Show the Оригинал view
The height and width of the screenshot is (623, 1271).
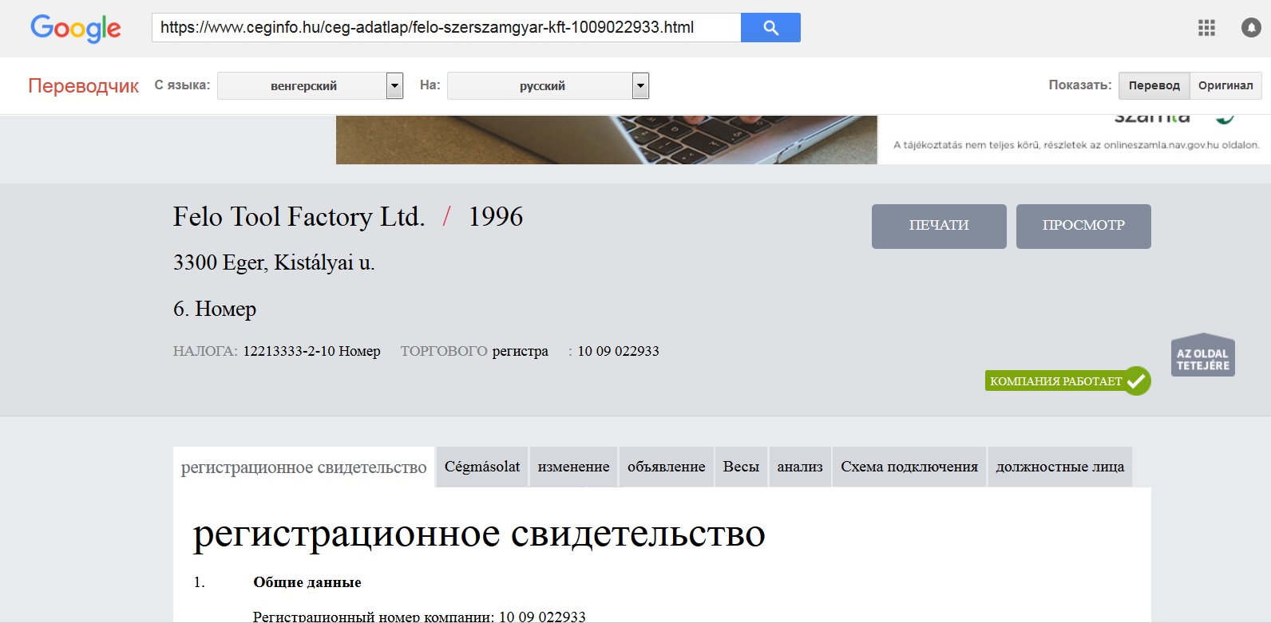(1225, 85)
